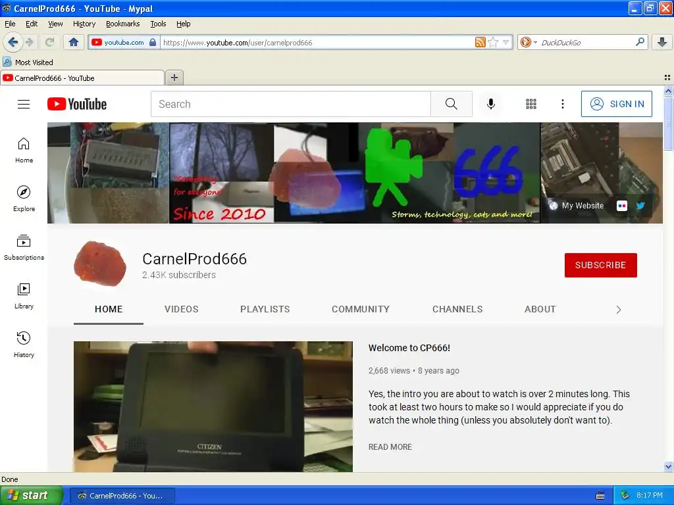Select the HOME channel tab
The height and width of the screenshot is (505, 674).
point(109,309)
